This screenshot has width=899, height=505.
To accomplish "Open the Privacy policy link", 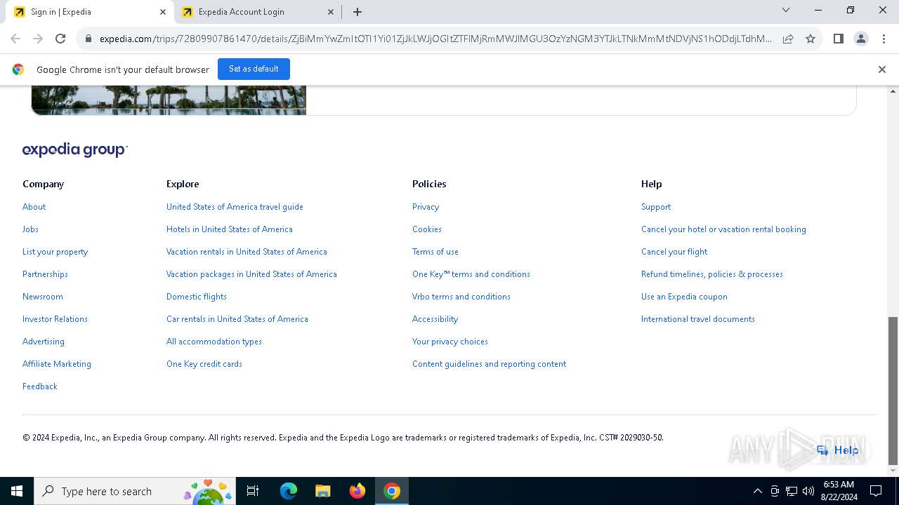I will (x=426, y=207).
